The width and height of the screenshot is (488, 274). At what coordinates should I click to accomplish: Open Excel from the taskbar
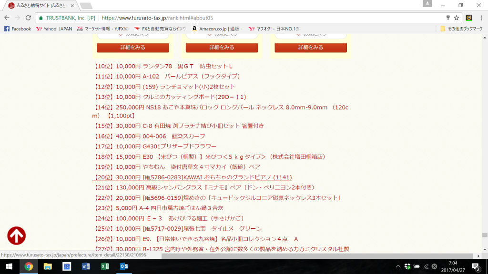104,266
